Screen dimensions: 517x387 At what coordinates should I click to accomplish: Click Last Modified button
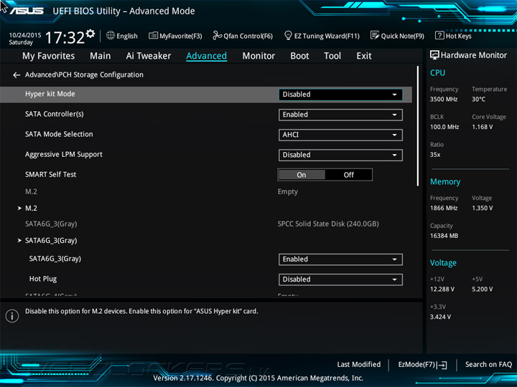pyautogui.click(x=359, y=365)
